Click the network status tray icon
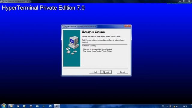 (x=174, y=106)
